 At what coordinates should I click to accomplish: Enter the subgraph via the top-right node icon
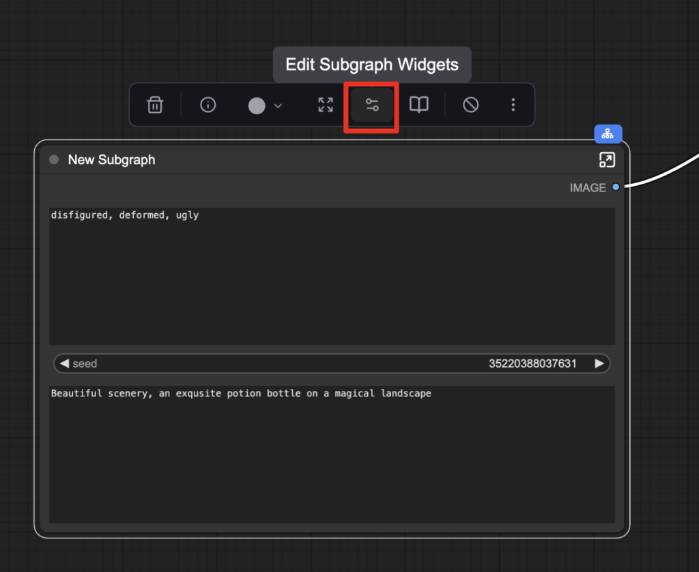click(606, 160)
